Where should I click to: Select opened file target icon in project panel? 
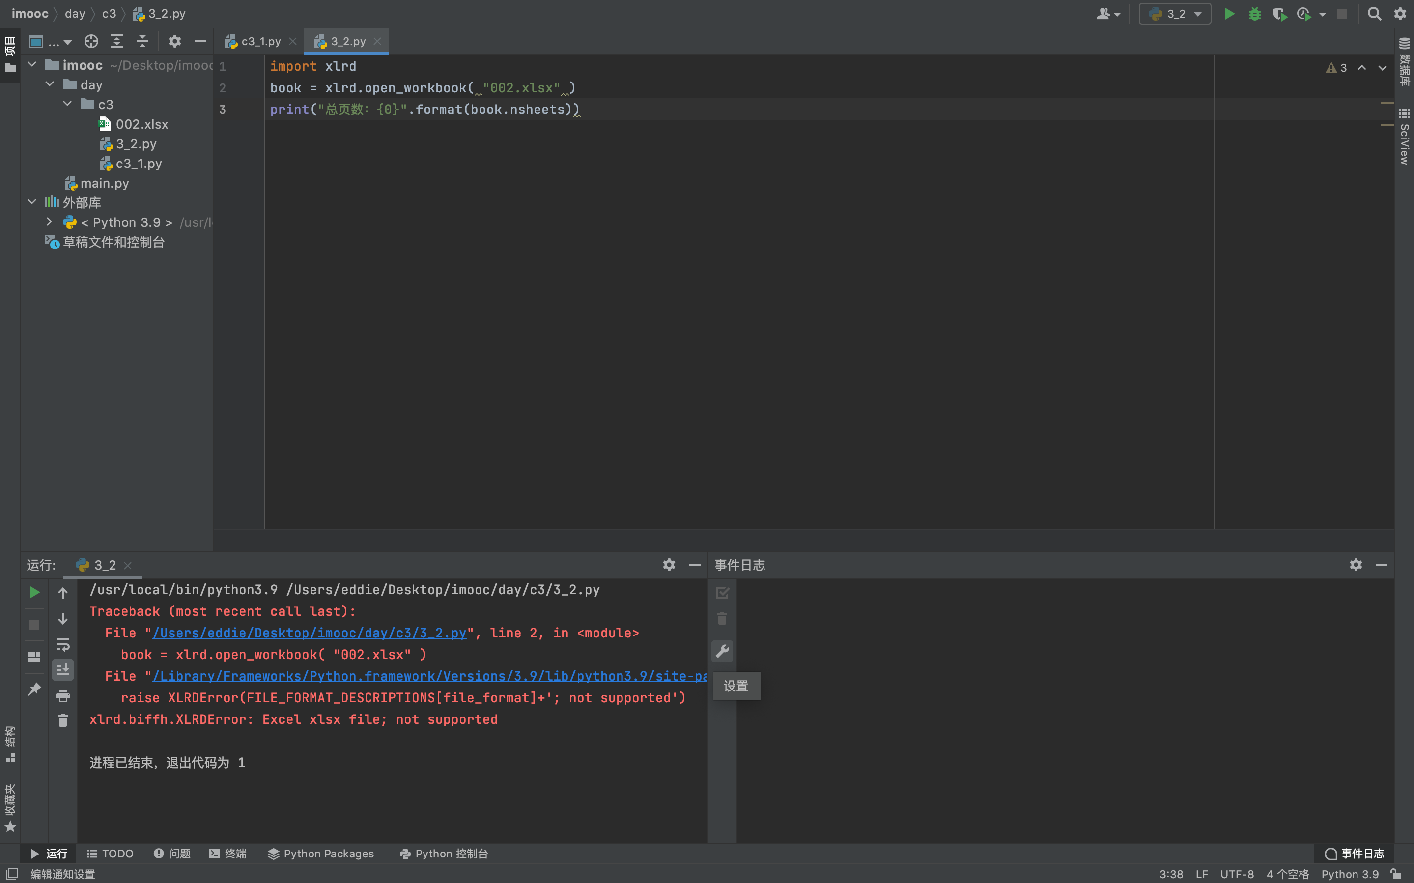[x=91, y=41]
